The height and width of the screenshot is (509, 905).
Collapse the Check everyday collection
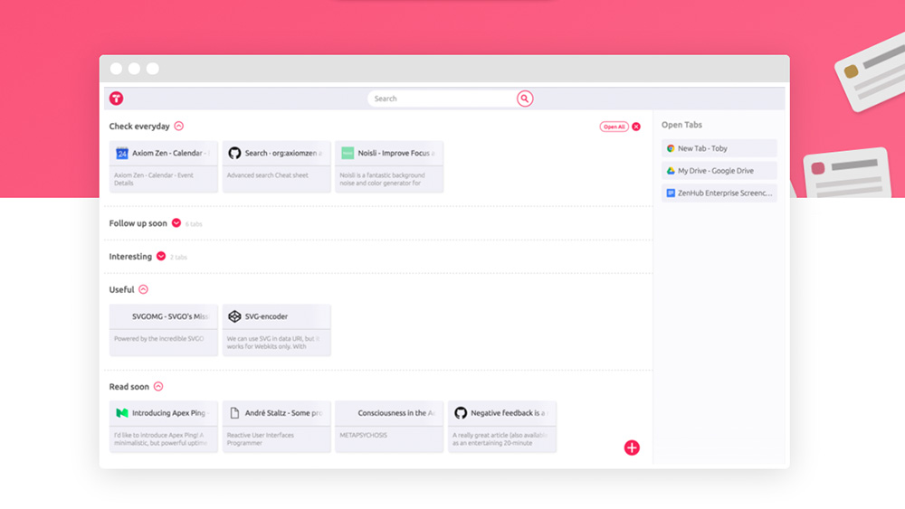(x=178, y=127)
